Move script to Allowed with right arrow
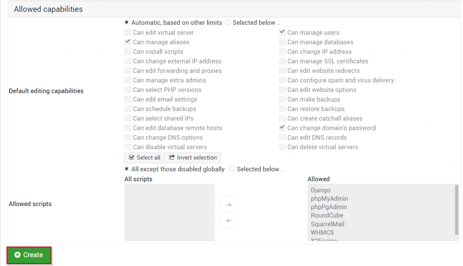463x266 pixels. 228,205
